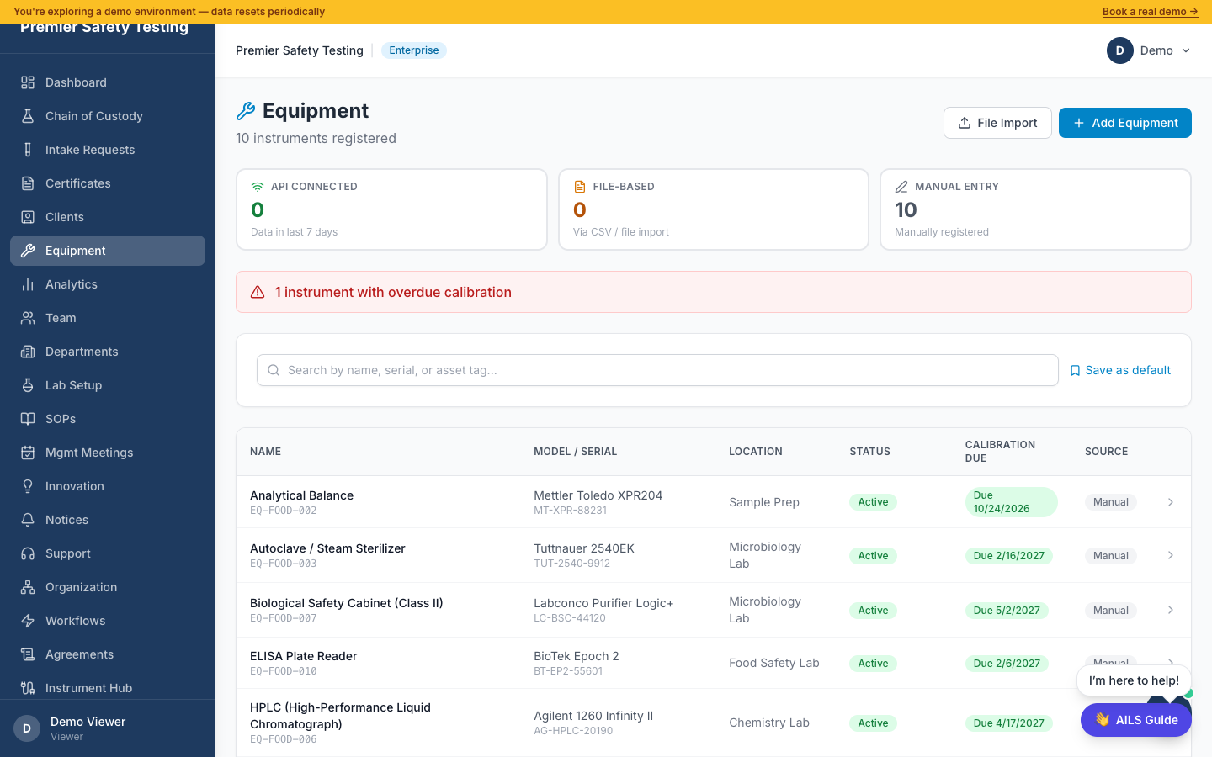Click the Chain of Custody flask icon
The height and width of the screenshot is (757, 1212).
pos(28,116)
